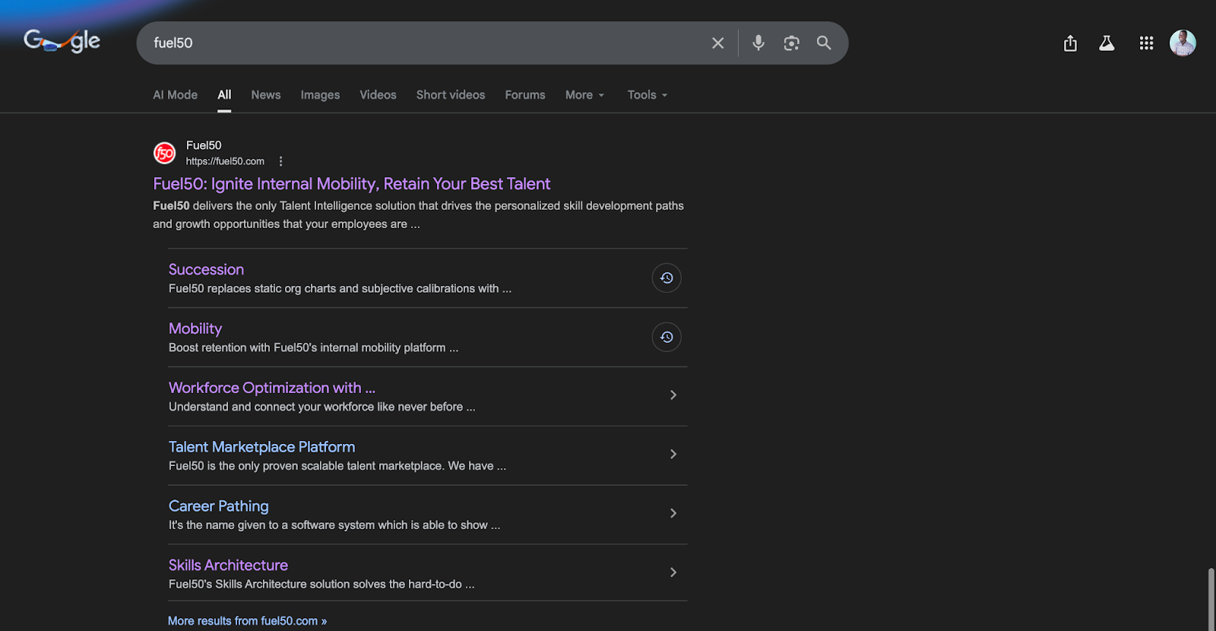Switch to the Forums tab
The height and width of the screenshot is (631, 1216).
525,95
